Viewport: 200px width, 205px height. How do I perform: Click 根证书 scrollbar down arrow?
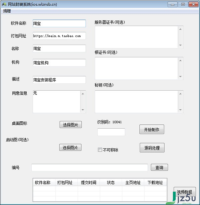point(180,77)
